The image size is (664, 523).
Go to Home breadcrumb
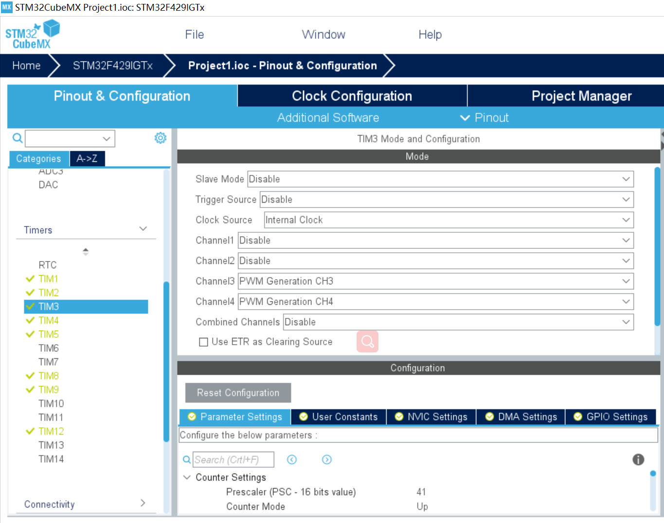[26, 66]
